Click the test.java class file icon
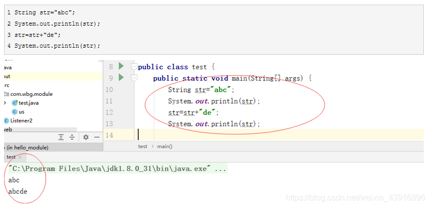This screenshot has height=207, width=430. [15, 103]
